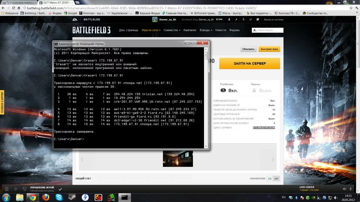The image size is (360, 202).
Task: Click the microphone icon in Battlelog bottom bar
Action: [351, 189]
